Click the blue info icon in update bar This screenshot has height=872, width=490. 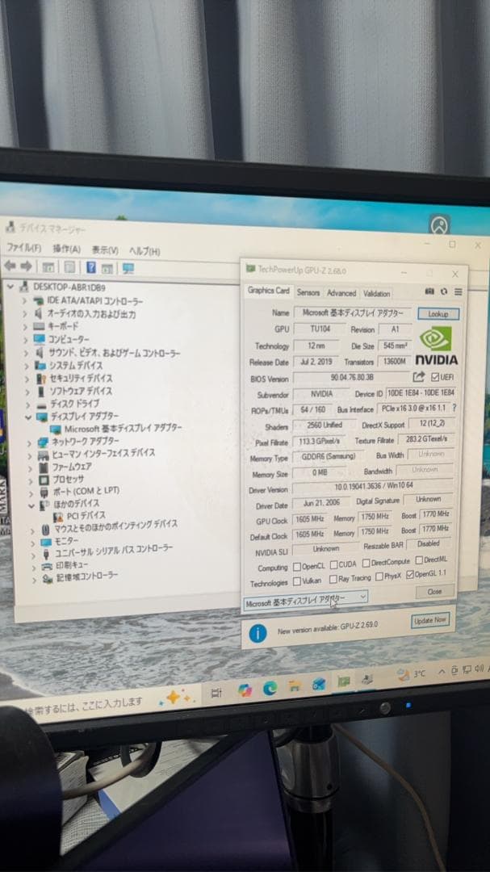click(x=258, y=633)
